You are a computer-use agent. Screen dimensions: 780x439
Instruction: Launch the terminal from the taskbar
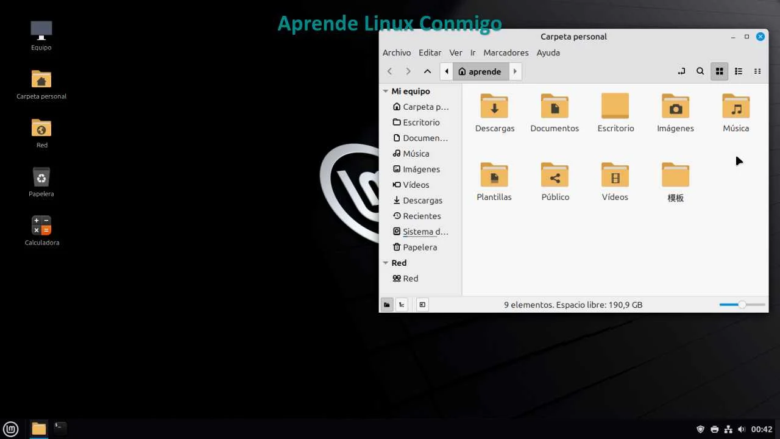point(60,427)
